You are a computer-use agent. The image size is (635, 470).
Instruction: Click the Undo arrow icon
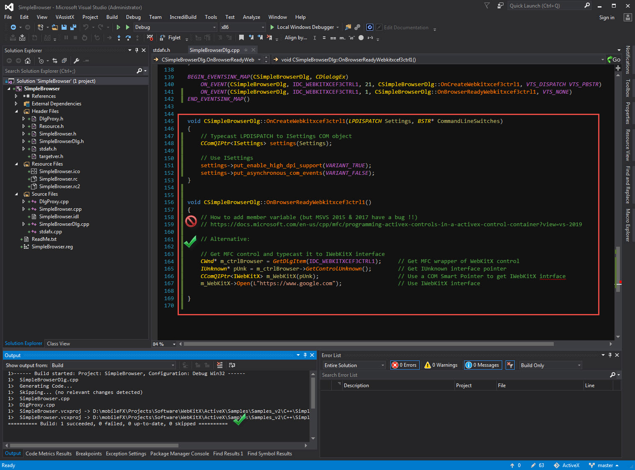pos(85,27)
